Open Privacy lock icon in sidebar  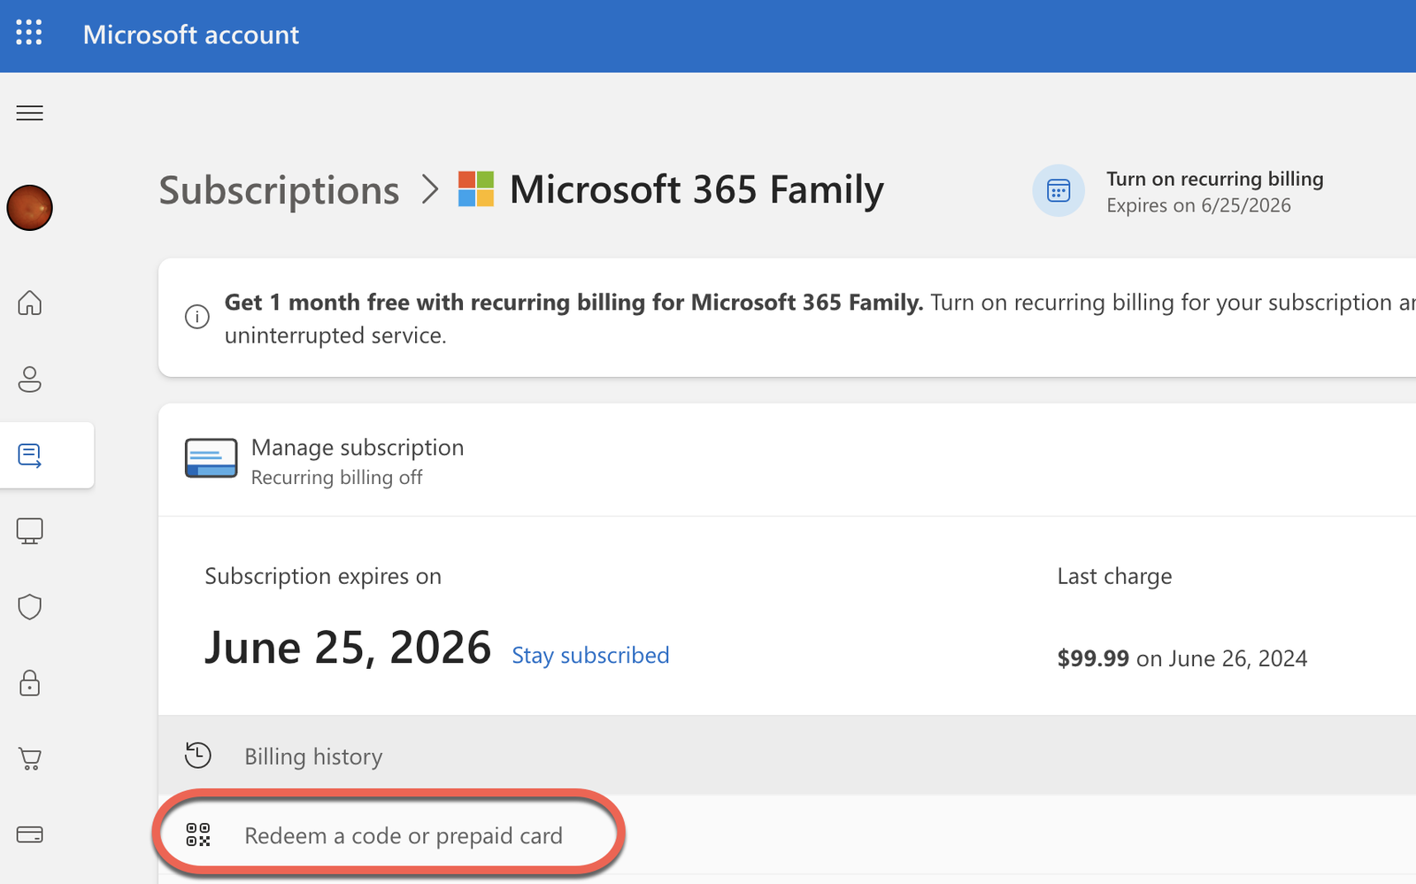30,683
